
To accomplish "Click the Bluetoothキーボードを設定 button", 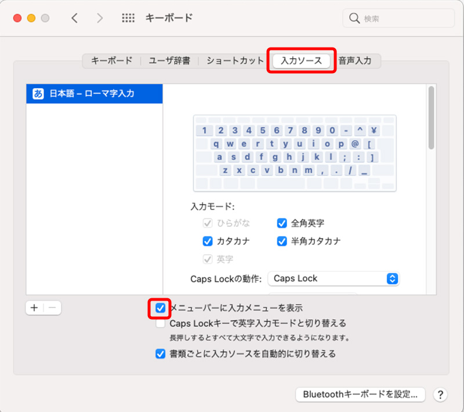I will tap(360, 395).
